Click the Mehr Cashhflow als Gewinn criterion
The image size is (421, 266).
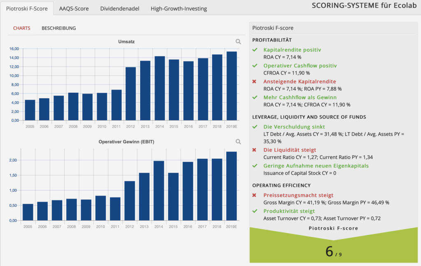point(300,97)
